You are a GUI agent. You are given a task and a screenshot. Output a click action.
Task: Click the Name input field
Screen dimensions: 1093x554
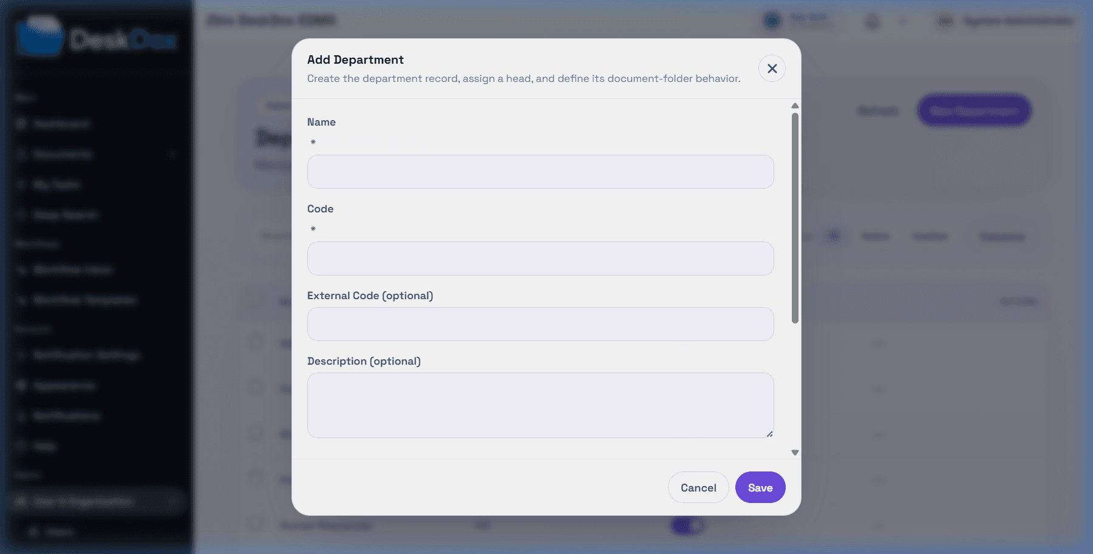540,172
